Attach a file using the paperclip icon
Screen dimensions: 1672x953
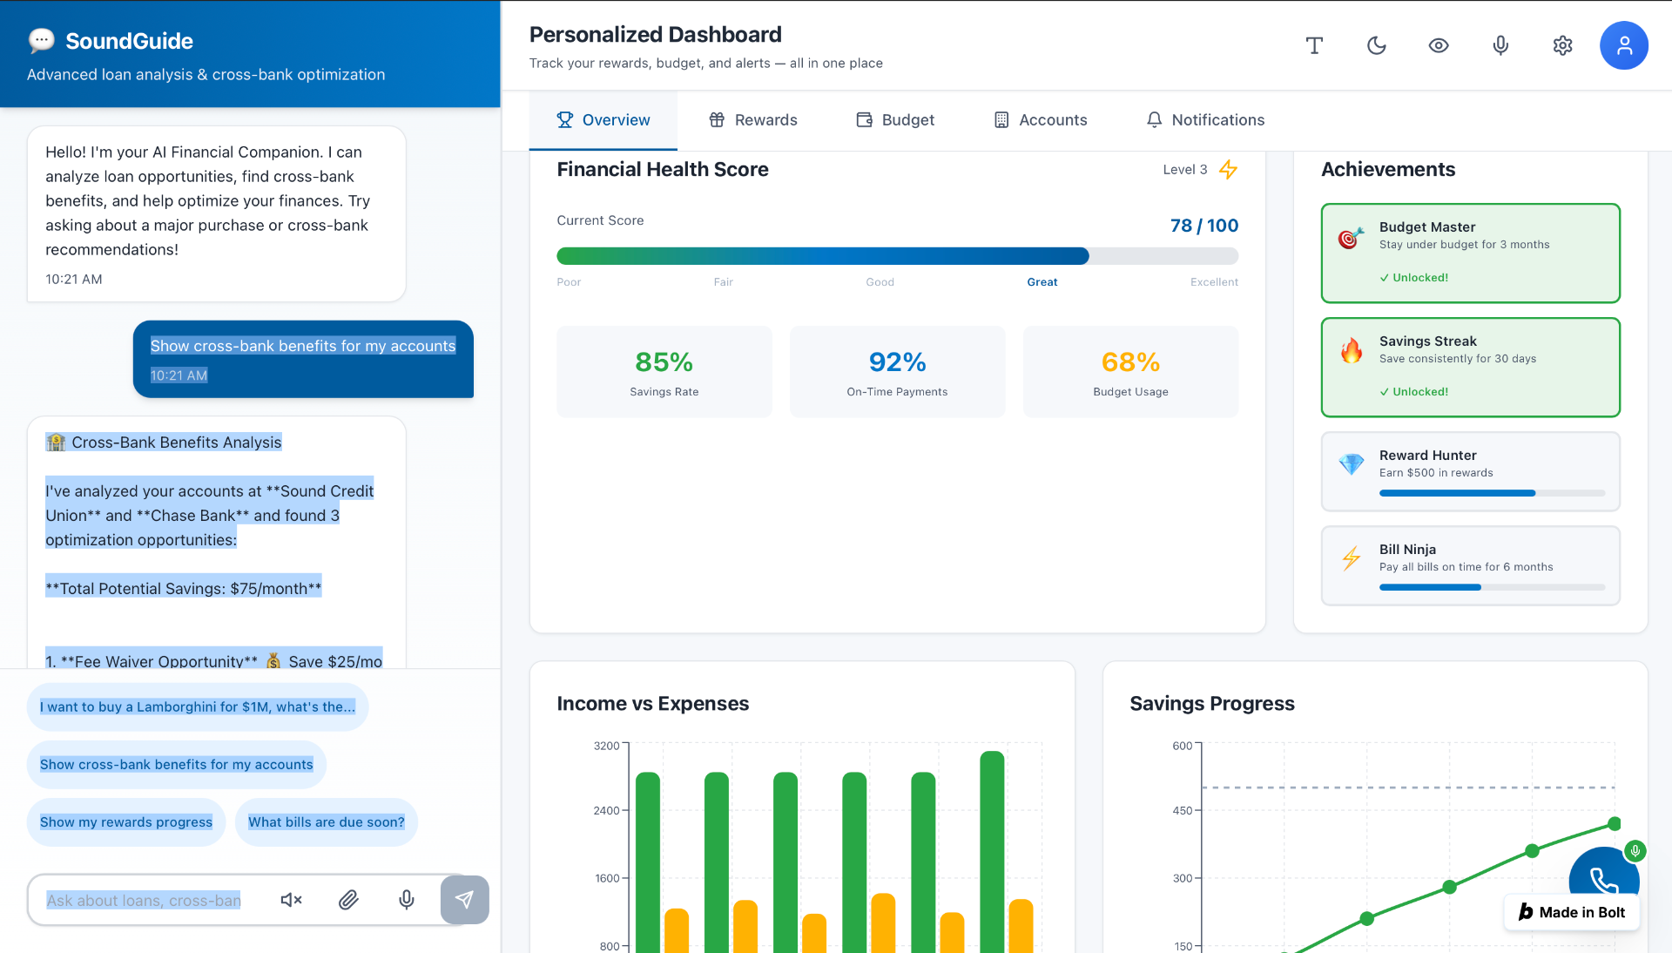348,900
